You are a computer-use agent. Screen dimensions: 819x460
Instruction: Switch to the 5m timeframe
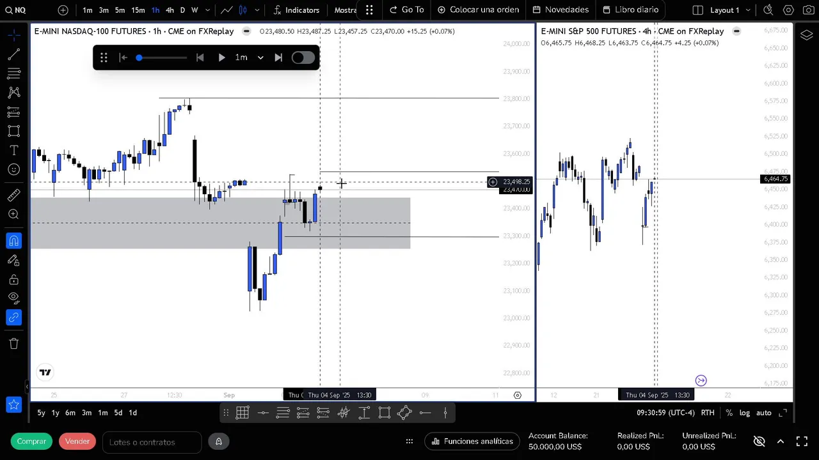tap(120, 10)
